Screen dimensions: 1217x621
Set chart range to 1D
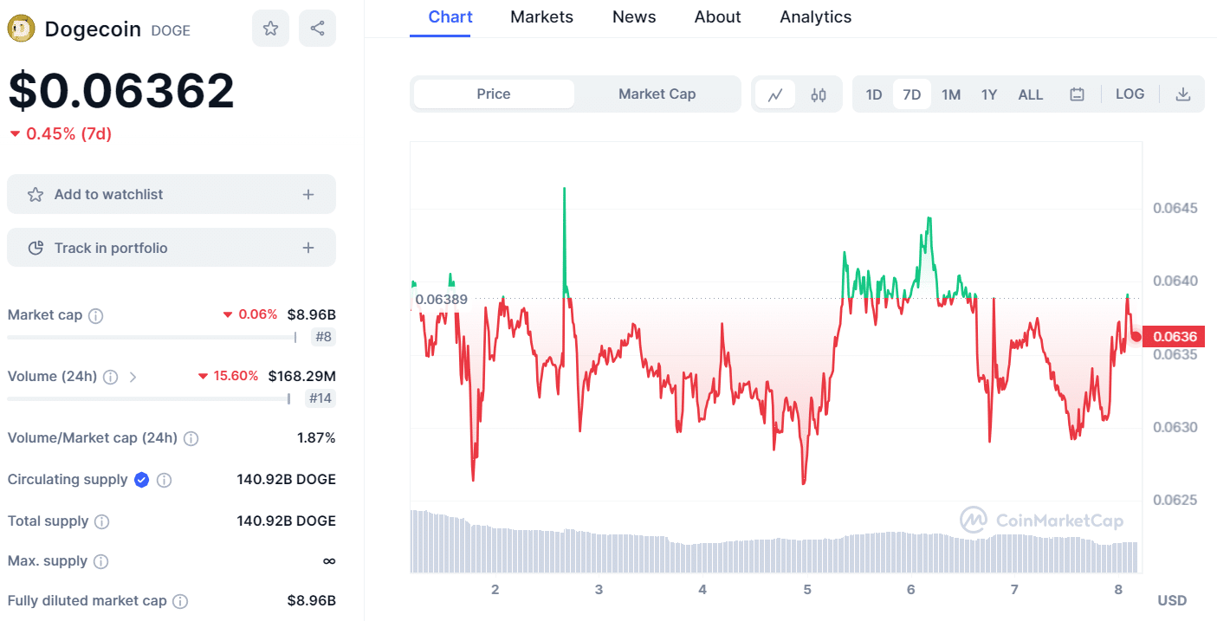(x=874, y=94)
